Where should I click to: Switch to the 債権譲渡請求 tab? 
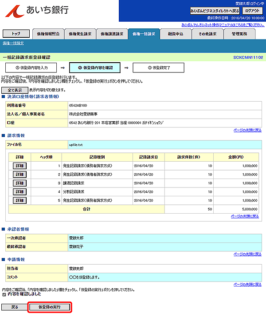pyautogui.click(x=112, y=34)
